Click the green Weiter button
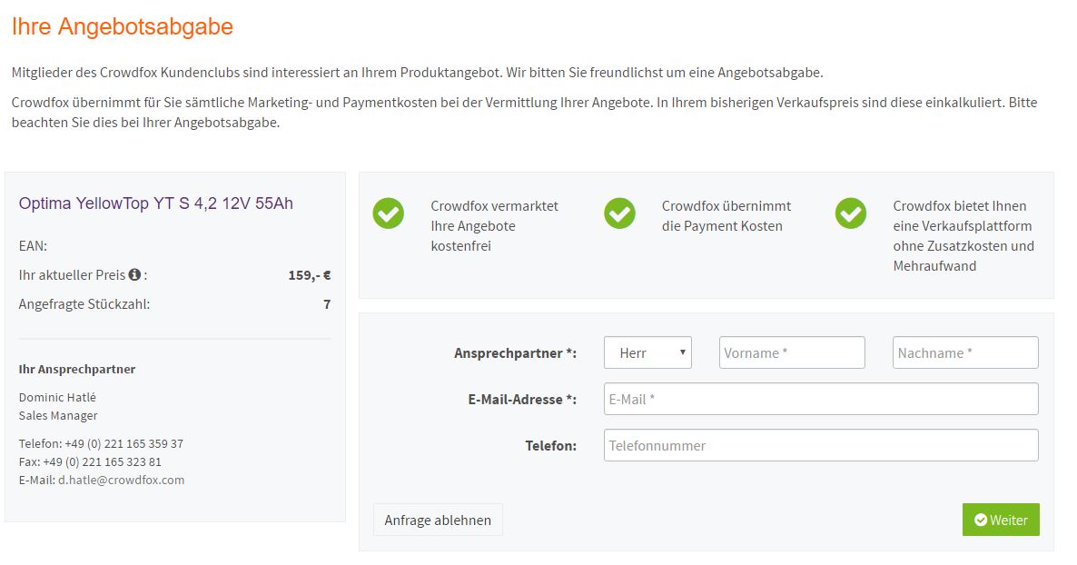Image resolution: width=1077 pixels, height=565 pixels. pyautogui.click(x=1001, y=520)
